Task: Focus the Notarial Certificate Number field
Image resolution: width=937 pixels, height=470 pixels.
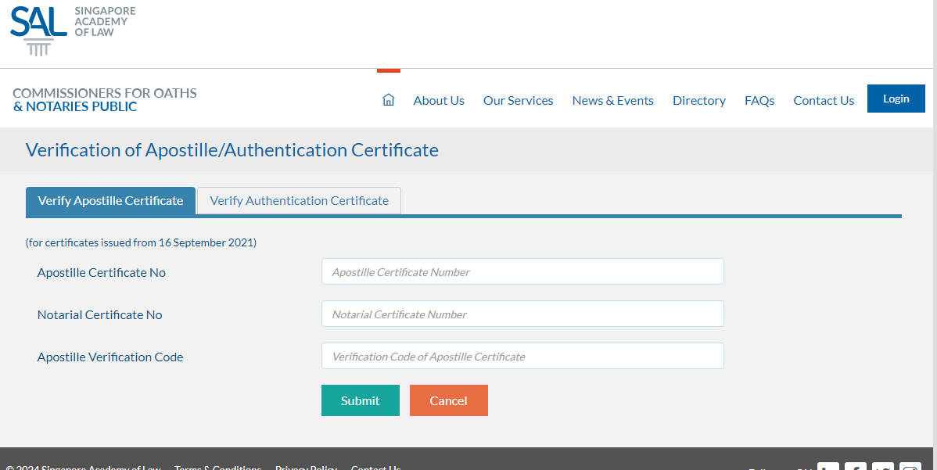Action: point(522,314)
